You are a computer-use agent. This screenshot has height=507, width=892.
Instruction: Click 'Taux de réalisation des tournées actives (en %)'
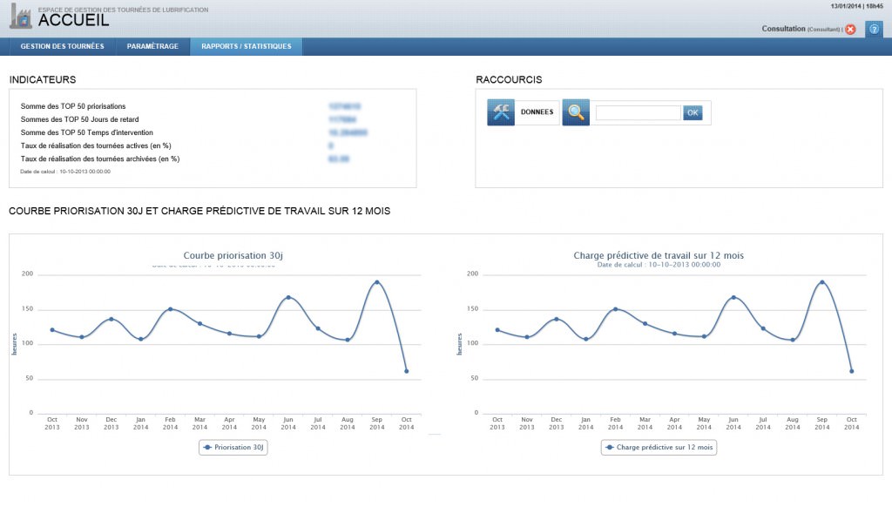coord(96,145)
